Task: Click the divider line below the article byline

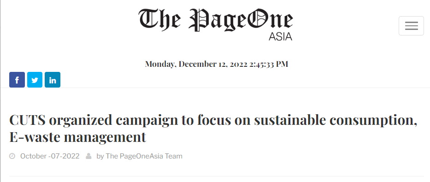Action: pyautogui.click(x=217, y=176)
